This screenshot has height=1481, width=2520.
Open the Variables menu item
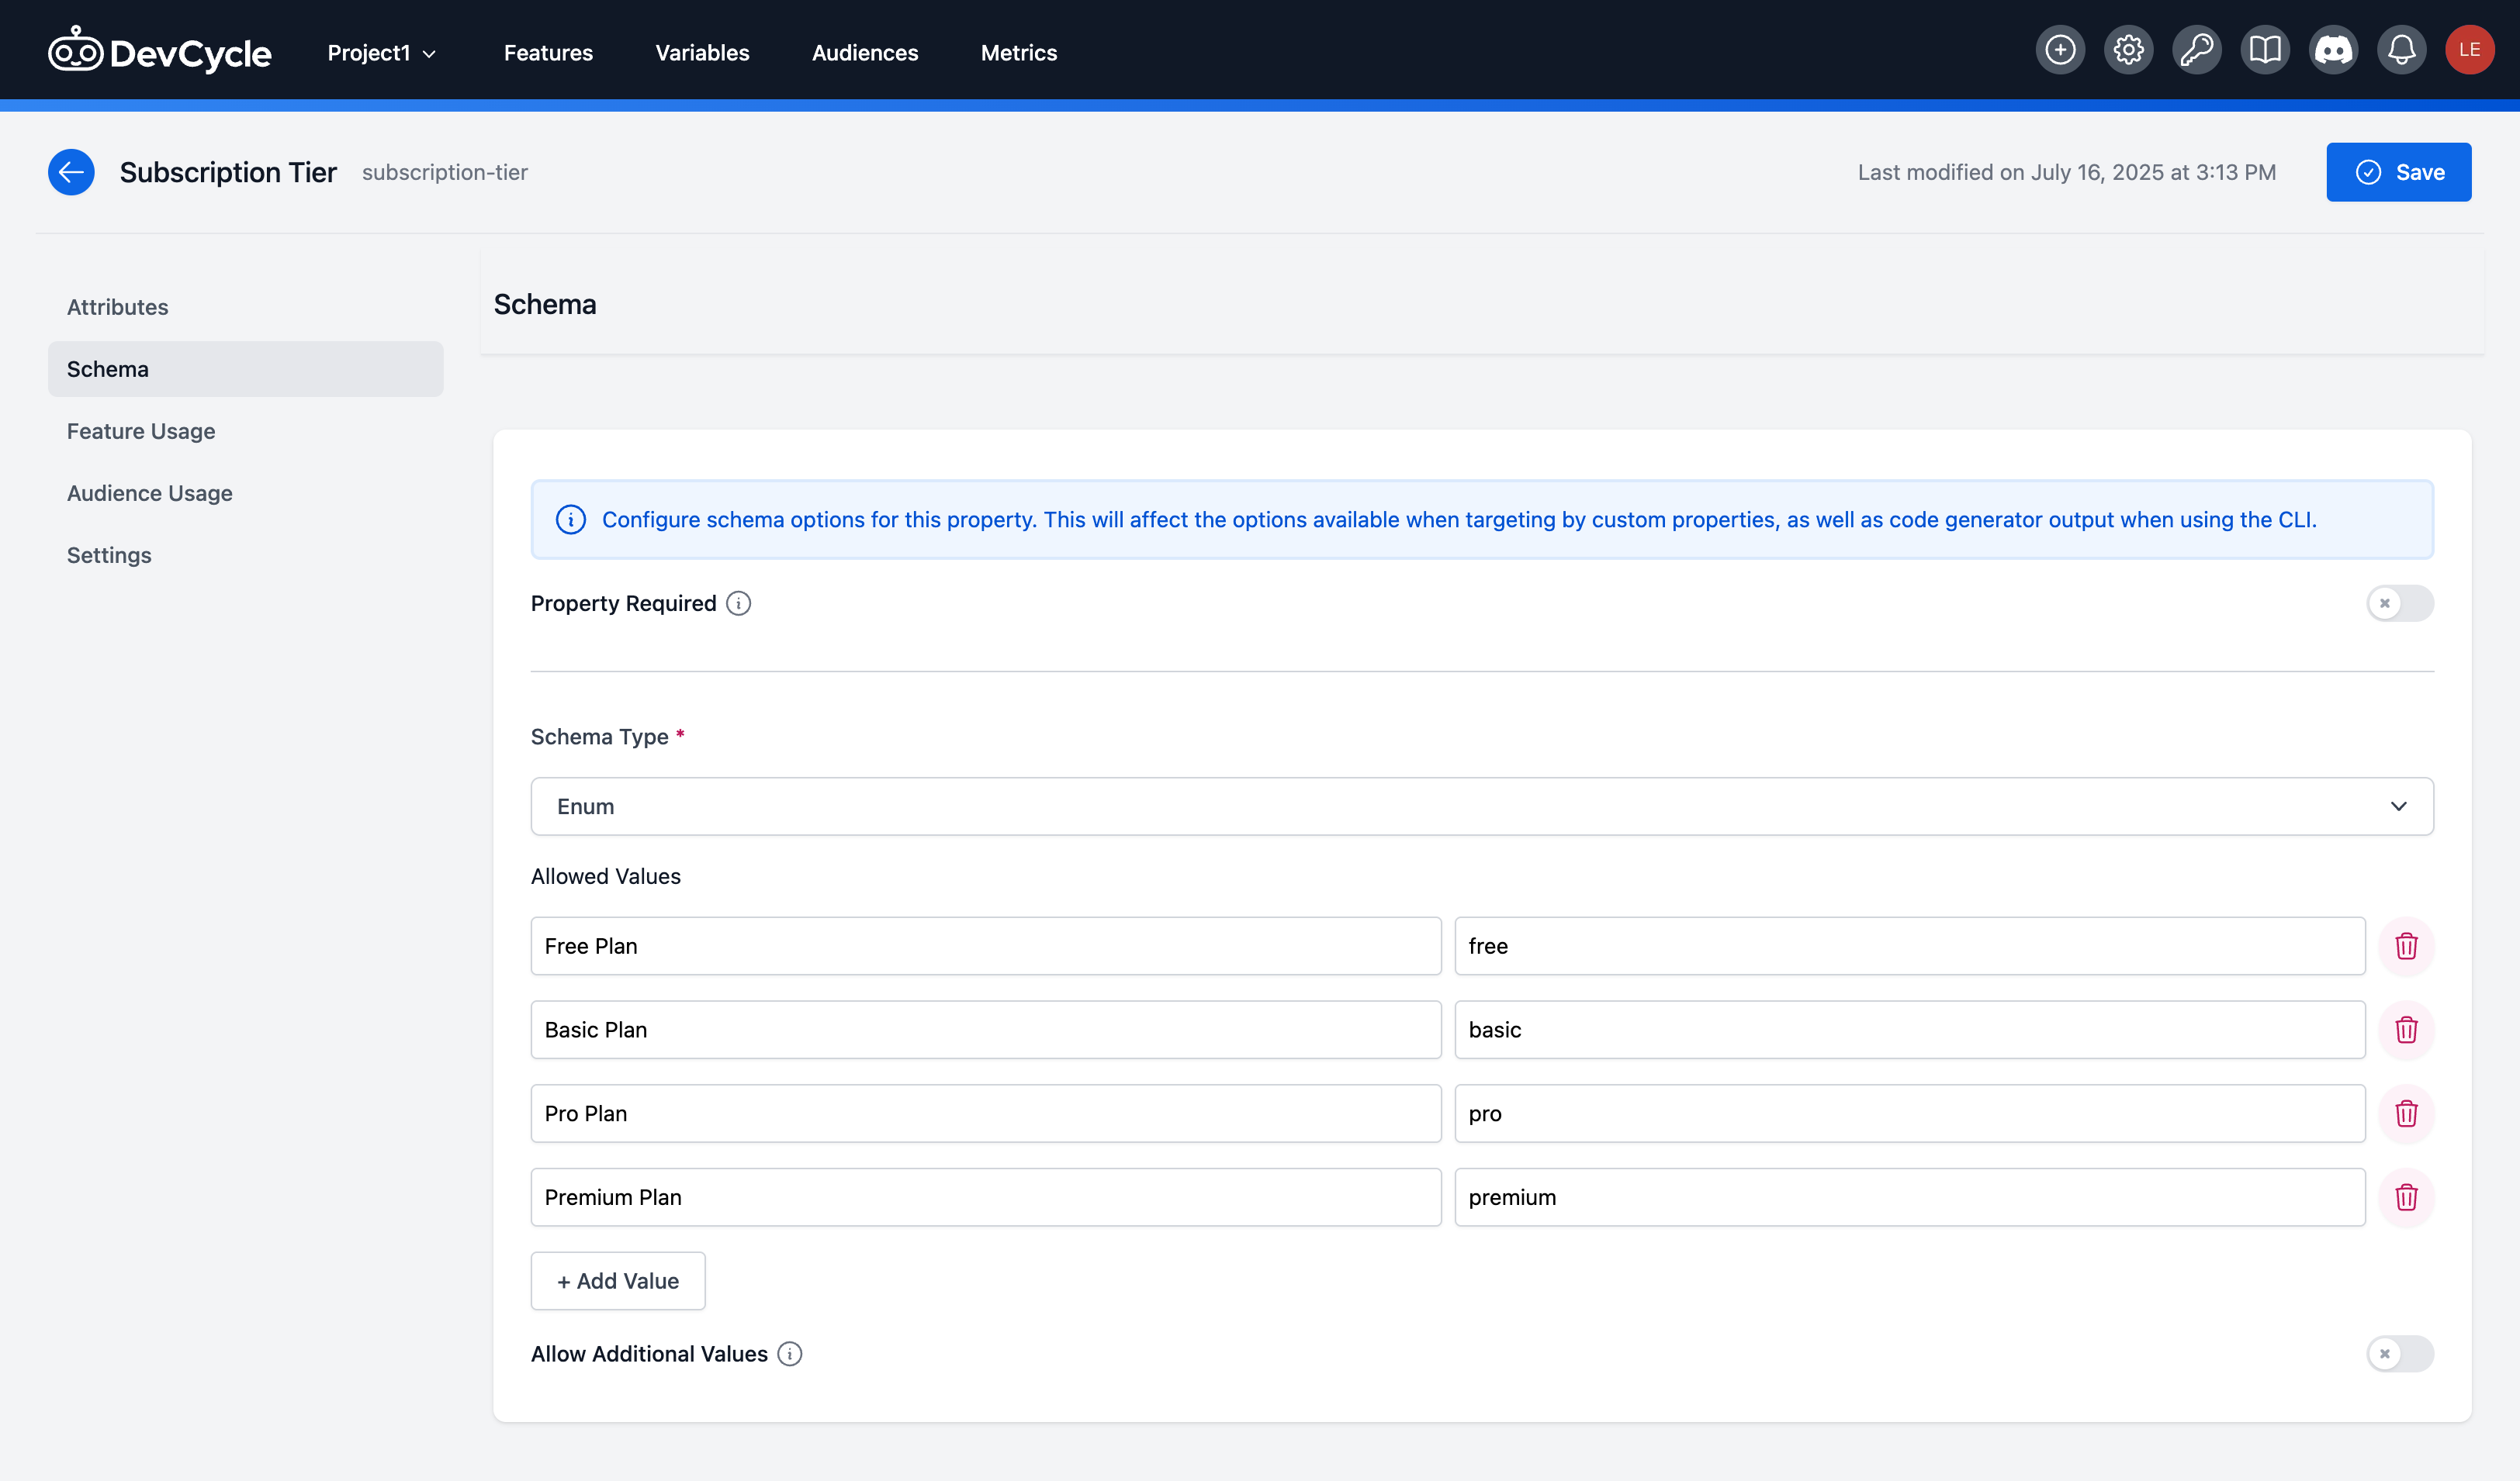(702, 52)
